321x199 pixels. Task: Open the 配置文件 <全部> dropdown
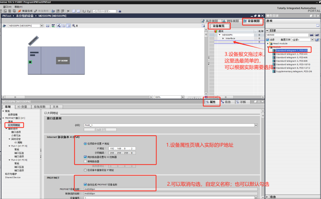coord(312,40)
